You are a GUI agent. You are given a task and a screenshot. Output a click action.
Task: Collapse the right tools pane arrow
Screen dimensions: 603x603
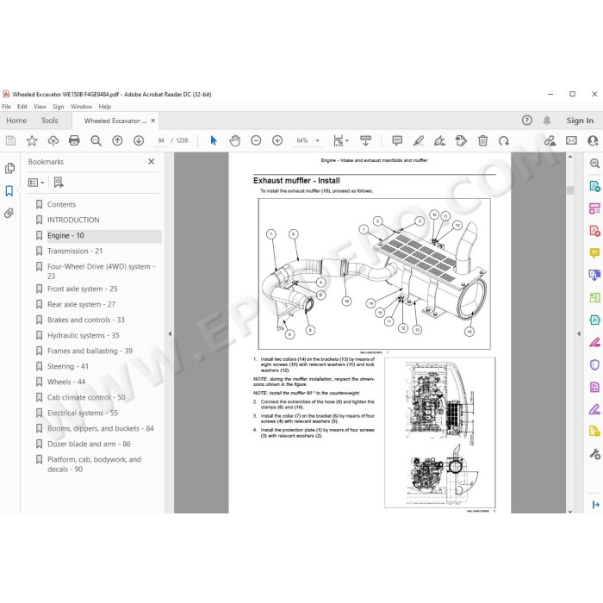[579, 333]
